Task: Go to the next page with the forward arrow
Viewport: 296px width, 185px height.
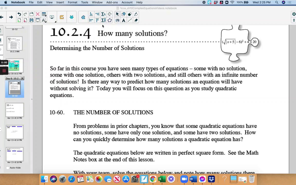Action: pyautogui.click(x=11, y=17)
